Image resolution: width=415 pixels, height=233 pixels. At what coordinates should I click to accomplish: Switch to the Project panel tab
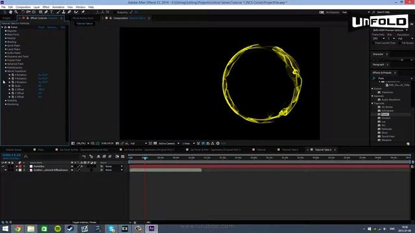[6, 18]
